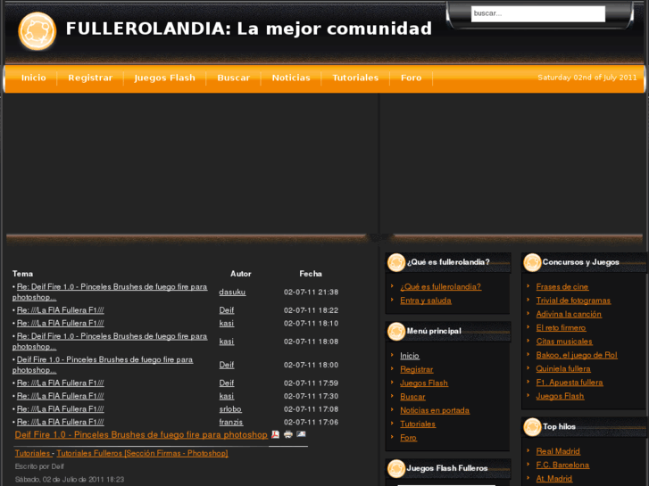Image resolution: width=649 pixels, height=486 pixels.
Task: Click the Fullerolandia orange logo icon
Action: coord(37,31)
